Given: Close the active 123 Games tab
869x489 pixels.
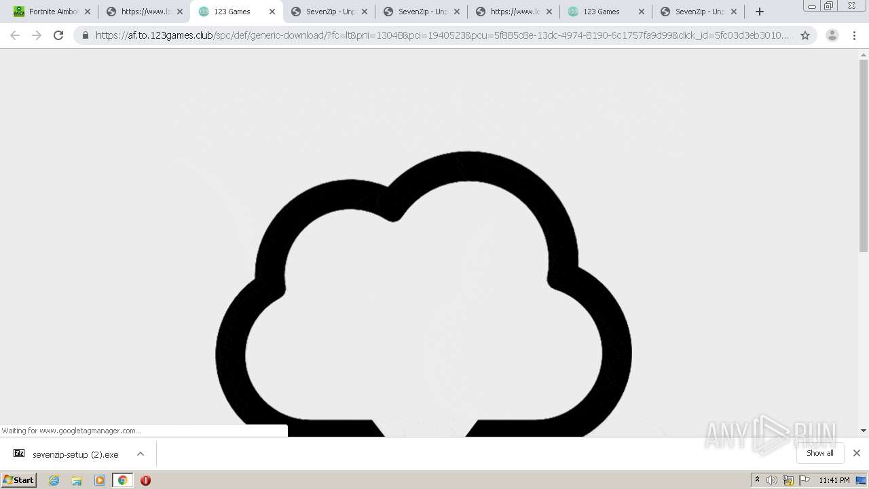Looking at the screenshot, I should (x=272, y=12).
